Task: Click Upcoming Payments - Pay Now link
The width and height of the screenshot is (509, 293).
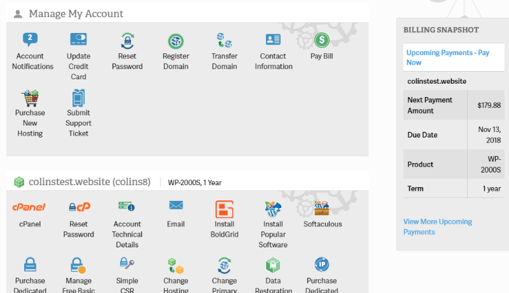Action: tap(448, 58)
